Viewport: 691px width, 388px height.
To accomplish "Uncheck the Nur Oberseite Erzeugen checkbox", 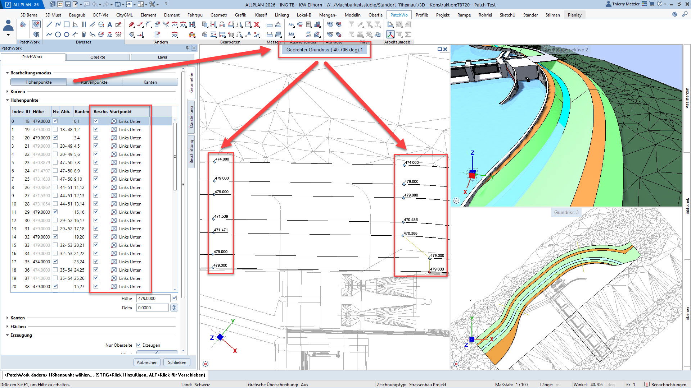I will click(x=139, y=345).
